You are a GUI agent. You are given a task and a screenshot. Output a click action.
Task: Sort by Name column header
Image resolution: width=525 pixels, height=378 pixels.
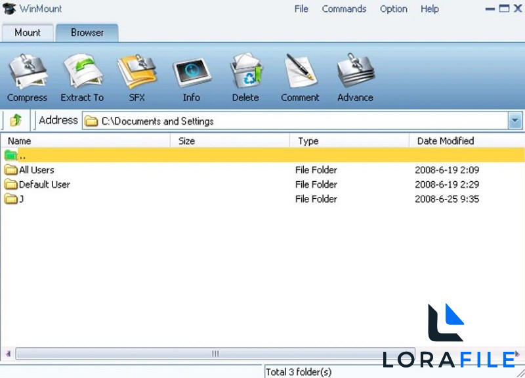tap(86, 141)
